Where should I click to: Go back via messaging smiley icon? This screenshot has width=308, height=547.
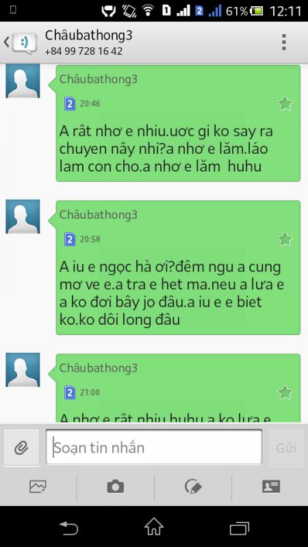click(21, 42)
